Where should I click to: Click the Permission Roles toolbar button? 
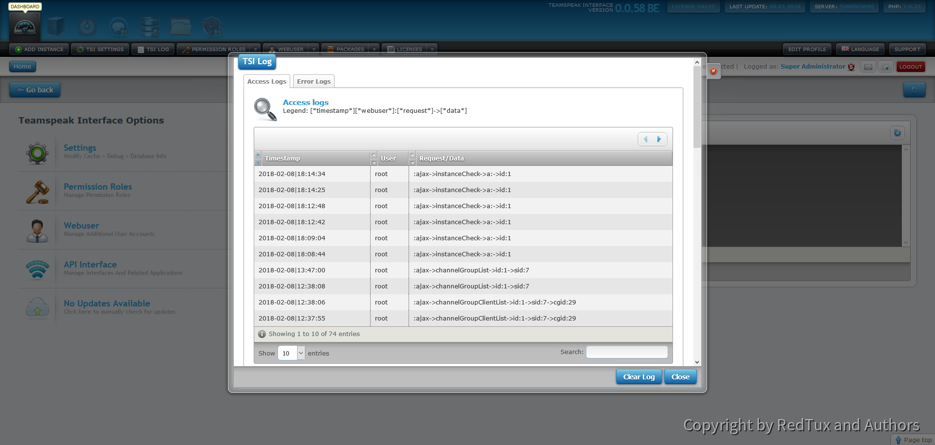pyautogui.click(x=213, y=49)
